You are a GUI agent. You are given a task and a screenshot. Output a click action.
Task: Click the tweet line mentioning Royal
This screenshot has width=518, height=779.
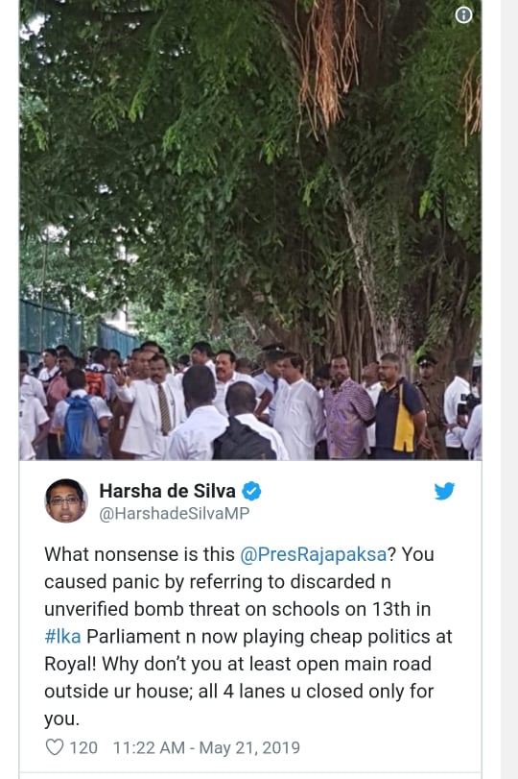(x=238, y=664)
